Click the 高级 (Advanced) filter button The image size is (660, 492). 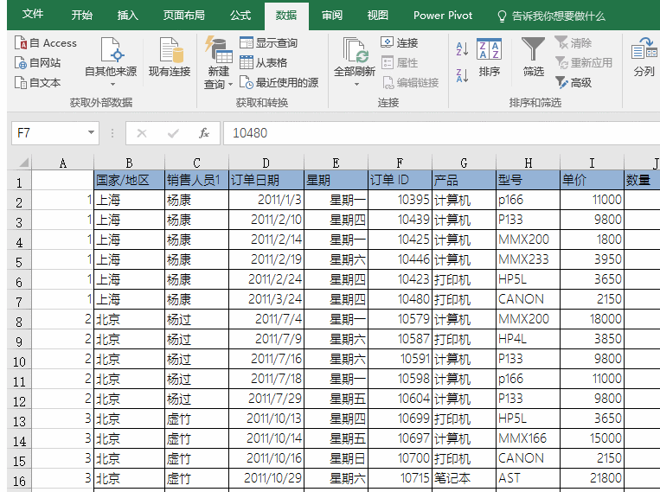pyautogui.click(x=573, y=83)
